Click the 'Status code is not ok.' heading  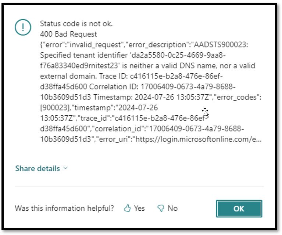pos(76,24)
